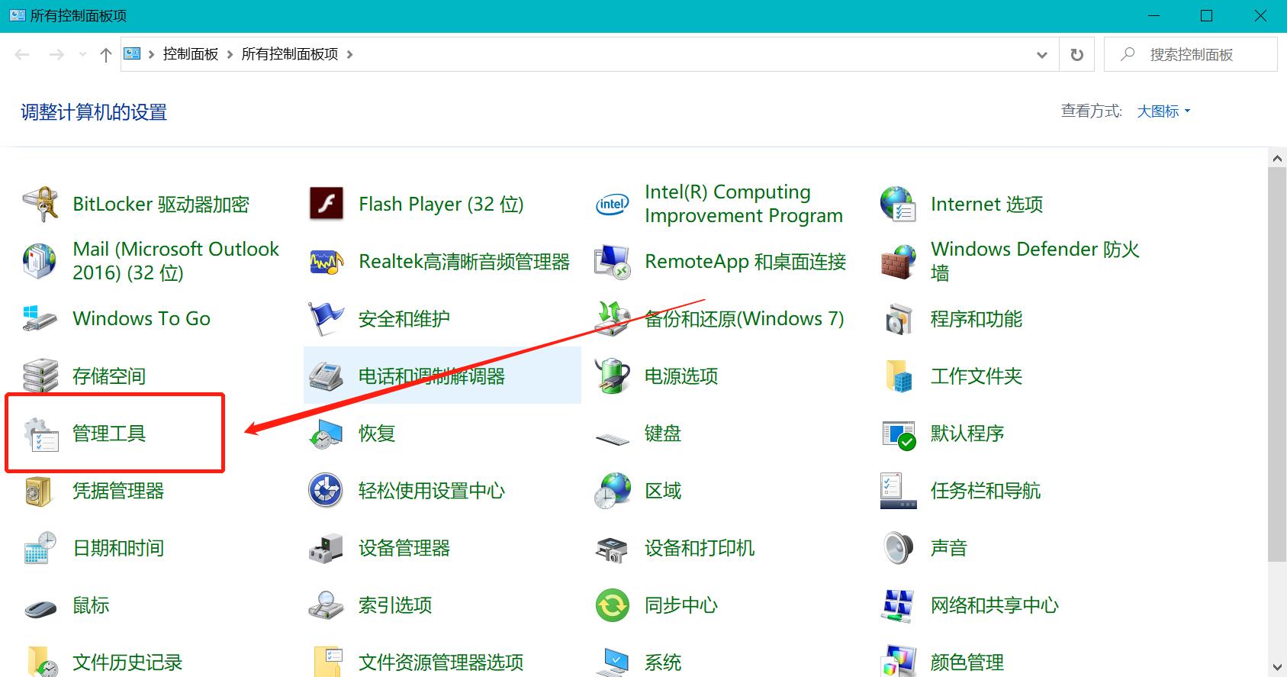Click the 网络和共享中心 icon
1287x677 pixels.
898,605
